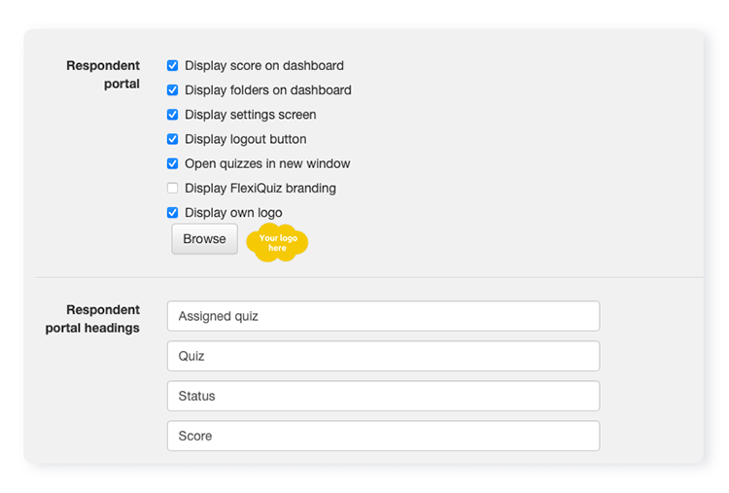Click the 'Respondent portal' section label
This screenshot has height=493, width=729.
(103, 75)
